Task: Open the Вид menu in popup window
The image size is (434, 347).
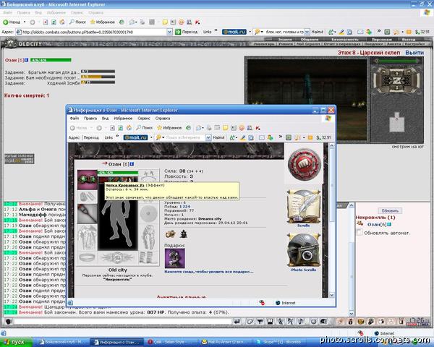Action: [105, 119]
